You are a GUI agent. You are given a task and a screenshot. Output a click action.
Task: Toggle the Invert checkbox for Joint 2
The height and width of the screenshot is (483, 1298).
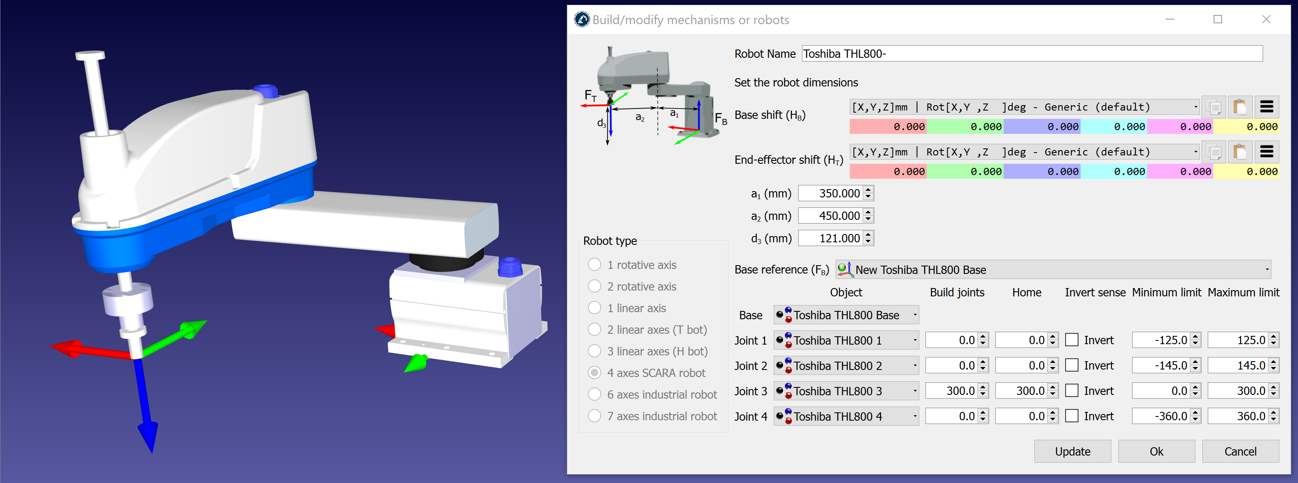[x=1072, y=366]
